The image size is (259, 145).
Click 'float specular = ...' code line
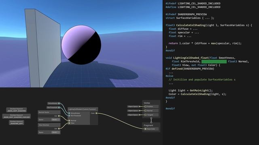click(184, 32)
